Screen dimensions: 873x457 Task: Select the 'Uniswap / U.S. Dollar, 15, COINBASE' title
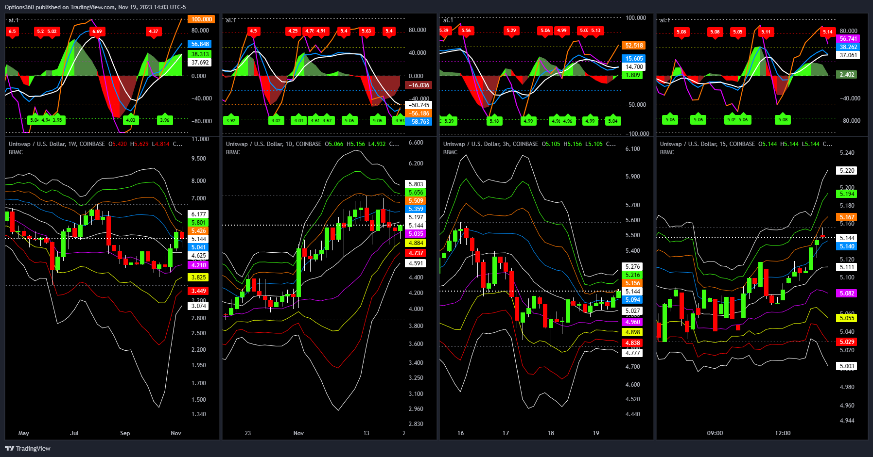708,144
